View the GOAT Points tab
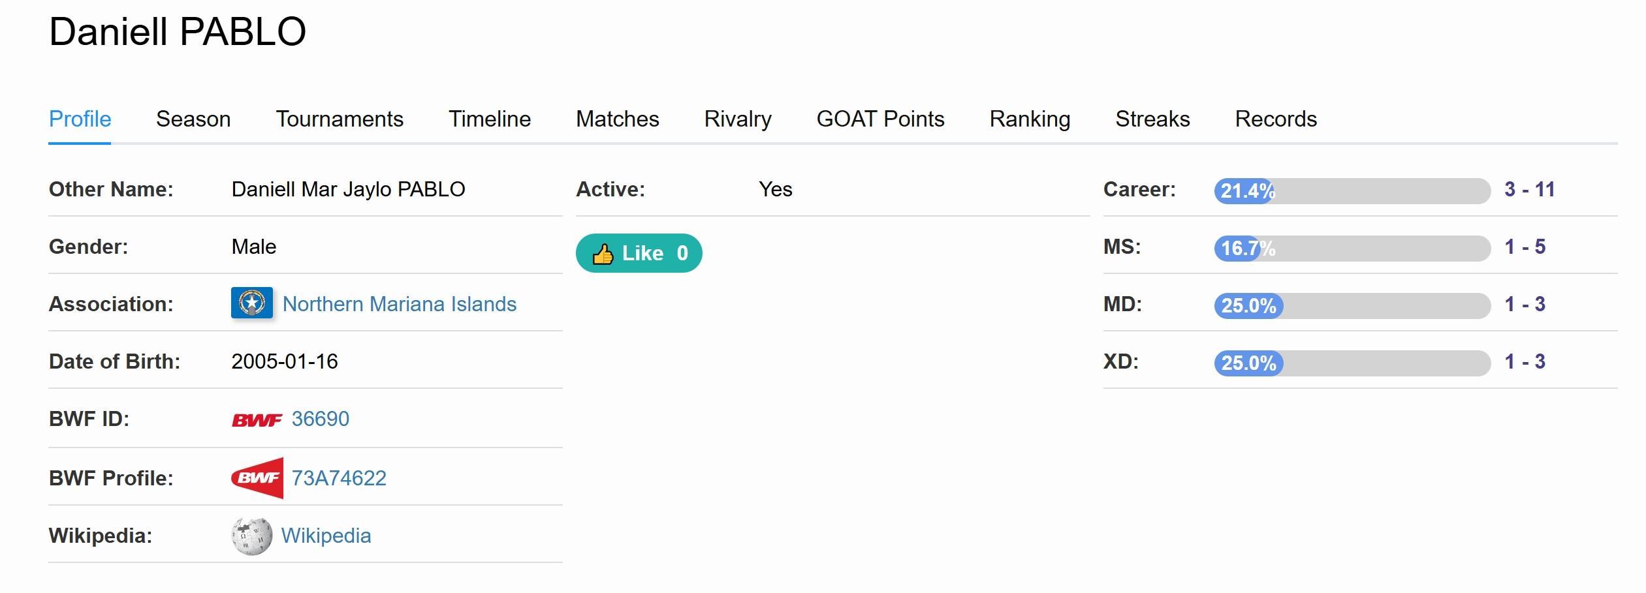The width and height of the screenshot is (1646, 593). click(880, 119)
